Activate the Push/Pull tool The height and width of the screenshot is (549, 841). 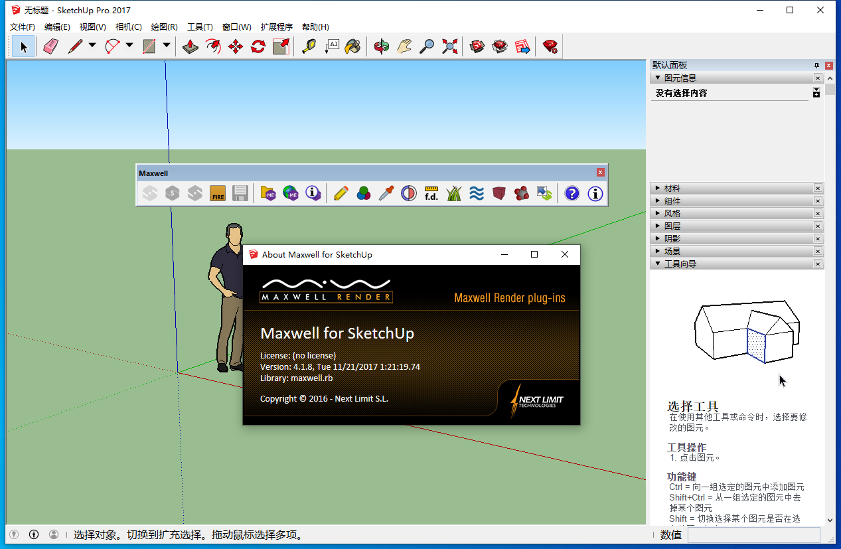pos(191,46)
